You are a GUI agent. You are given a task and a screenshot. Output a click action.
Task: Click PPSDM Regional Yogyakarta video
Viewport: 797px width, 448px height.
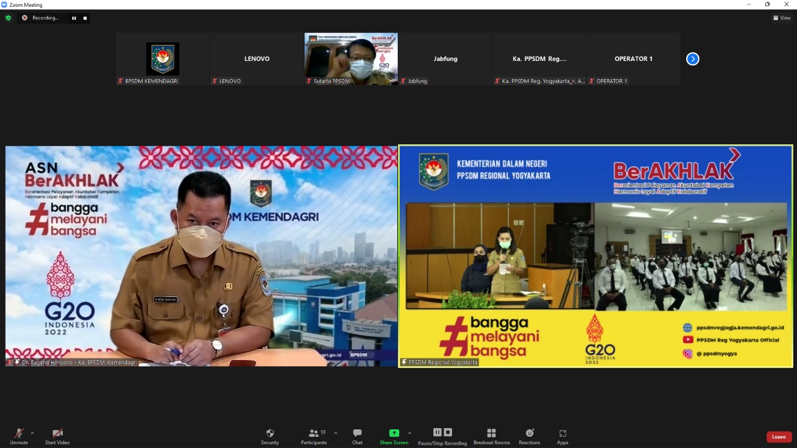point(596,256)
